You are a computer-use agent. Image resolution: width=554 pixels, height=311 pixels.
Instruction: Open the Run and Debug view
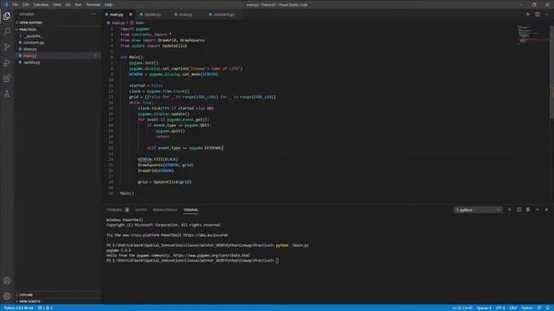tap(7, 63)
